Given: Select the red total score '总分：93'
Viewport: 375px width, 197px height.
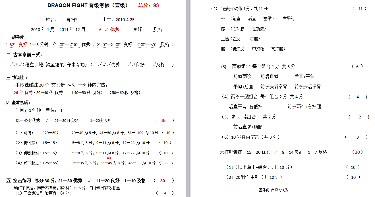Looking at the screenshot, I should [148, 5].
